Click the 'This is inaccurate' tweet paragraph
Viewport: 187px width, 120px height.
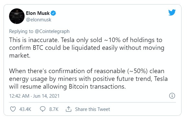87,48
